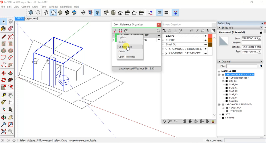
Task: Click the Iso view house icon
Action: [x=106, y=13]
